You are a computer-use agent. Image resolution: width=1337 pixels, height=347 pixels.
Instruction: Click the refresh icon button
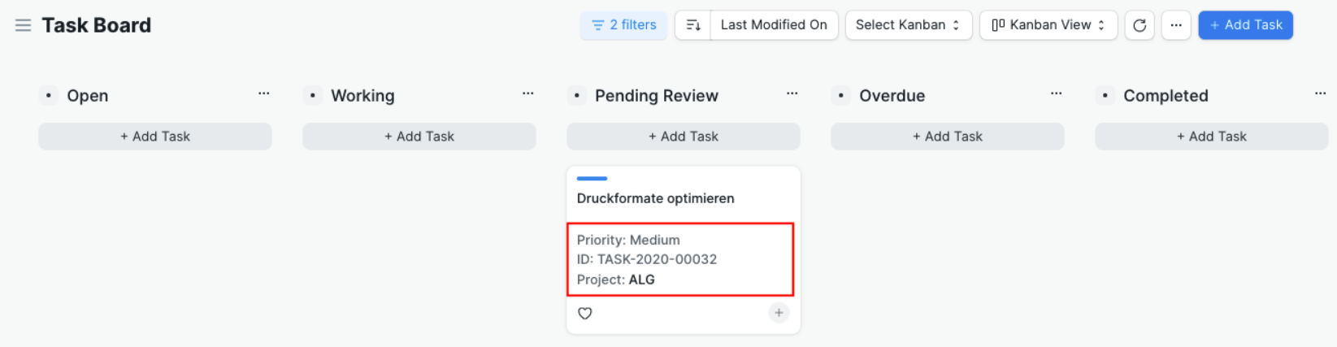pos(1139,25)
